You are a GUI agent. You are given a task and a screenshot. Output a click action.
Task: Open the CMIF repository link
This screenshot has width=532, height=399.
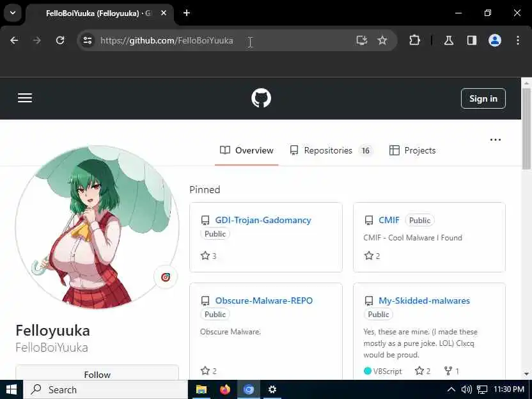pyautogui.click(x=389, y=220)
